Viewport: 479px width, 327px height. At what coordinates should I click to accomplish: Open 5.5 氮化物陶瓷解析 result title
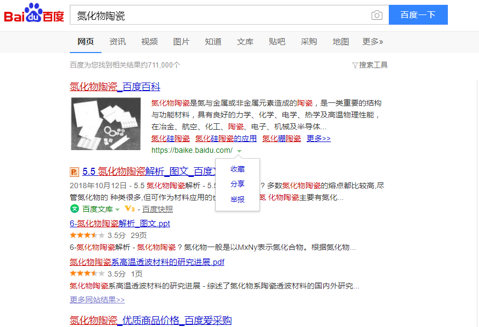point(149,172)
